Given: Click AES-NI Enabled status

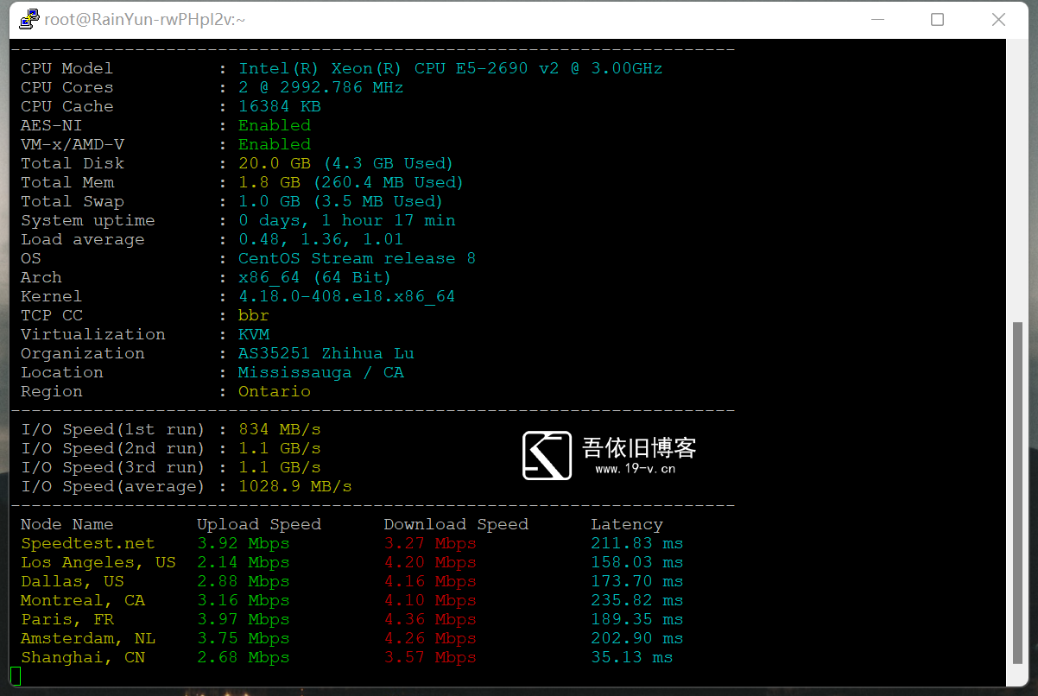Looking at the screenshot, I should [275, 125].
